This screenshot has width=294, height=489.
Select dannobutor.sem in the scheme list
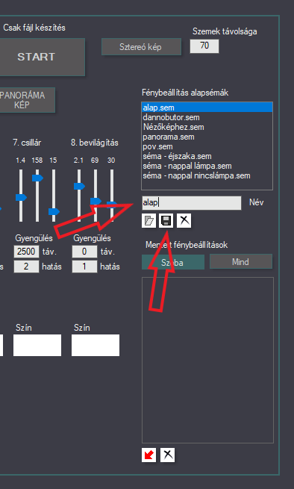(x=207, y=117)
